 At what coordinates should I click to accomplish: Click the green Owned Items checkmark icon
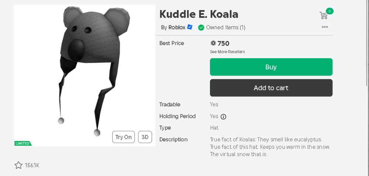tap(201, 28)
